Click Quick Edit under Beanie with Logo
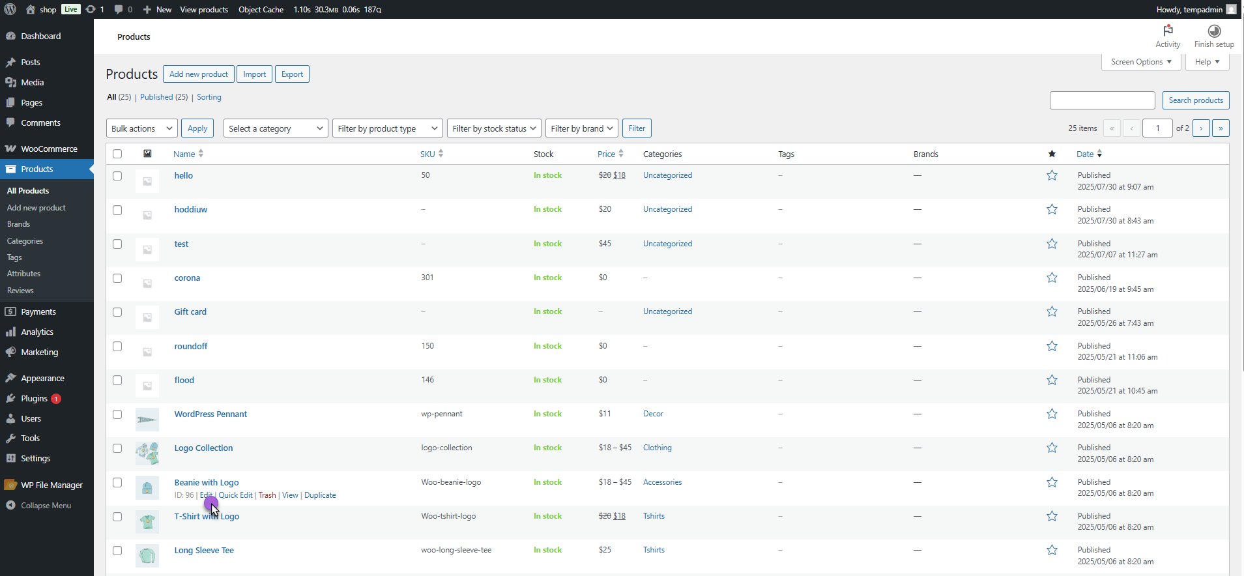The height and width of the screenshot is (576, 1244). (x=235, y=495)
